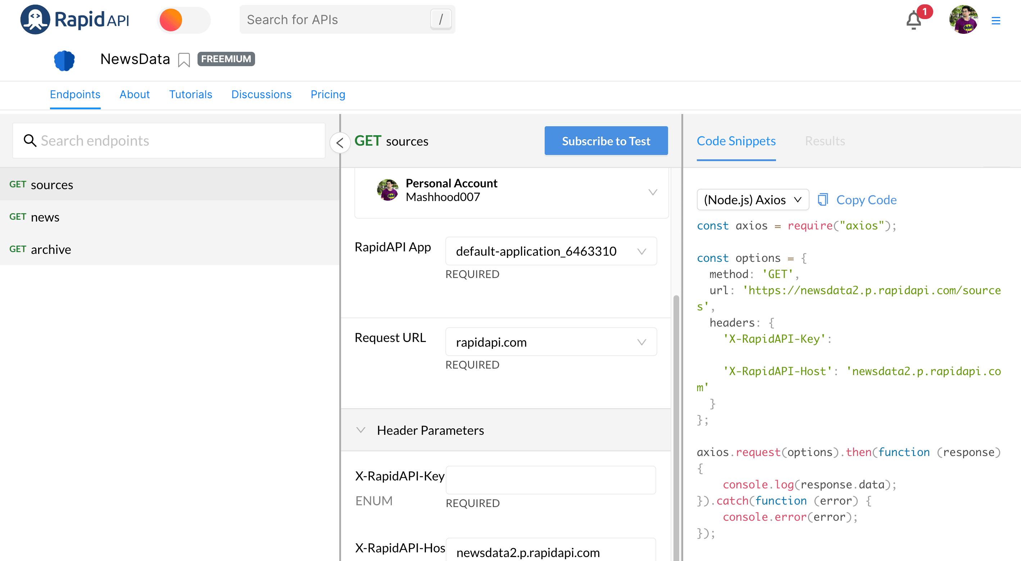The image size is (1021, 561).
Task: Click the console.error(error) line
Action: [790, 517]
